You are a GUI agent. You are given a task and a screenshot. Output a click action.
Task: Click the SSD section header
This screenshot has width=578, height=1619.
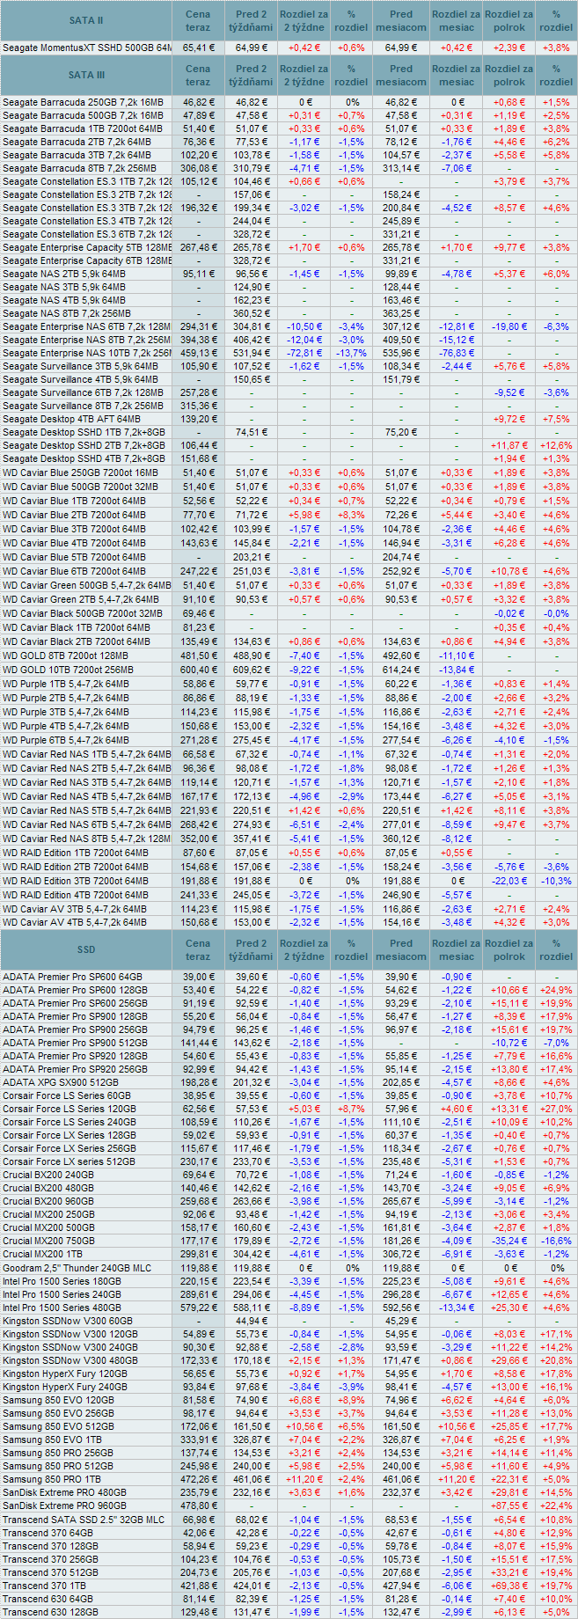[86, 949]
